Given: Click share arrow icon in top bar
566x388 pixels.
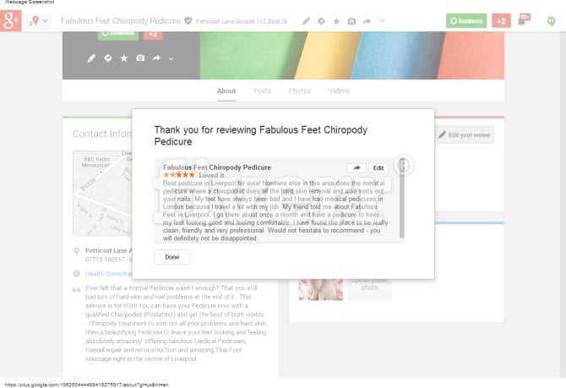Looking at the screenshot, I should 367,21.
